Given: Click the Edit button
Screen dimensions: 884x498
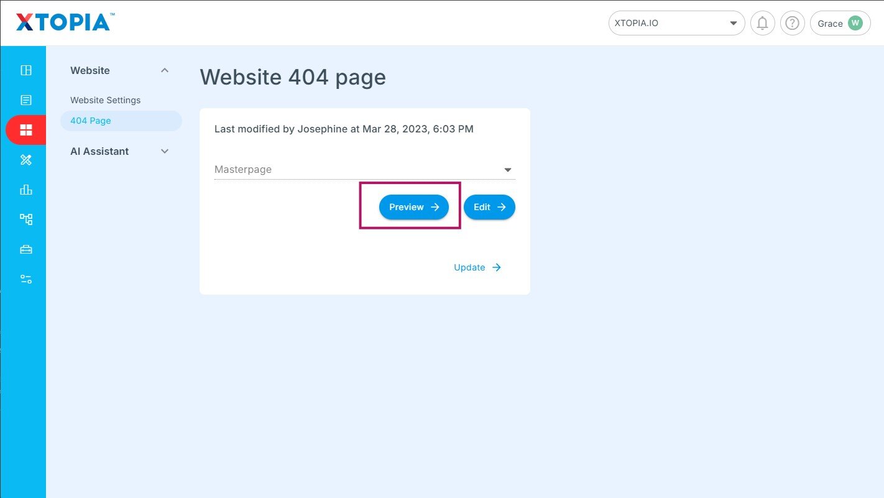Looking at the screenshot, I should click(x=489, y=207).
